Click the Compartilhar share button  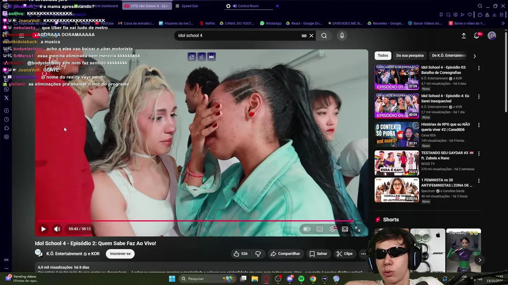(x=285, y=254)
